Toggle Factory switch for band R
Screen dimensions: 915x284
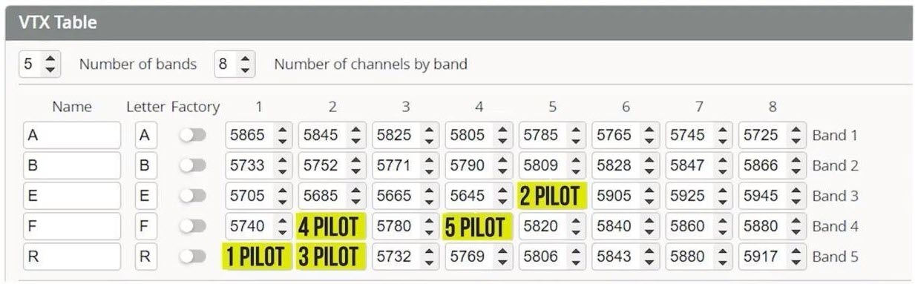click(192, 257)
